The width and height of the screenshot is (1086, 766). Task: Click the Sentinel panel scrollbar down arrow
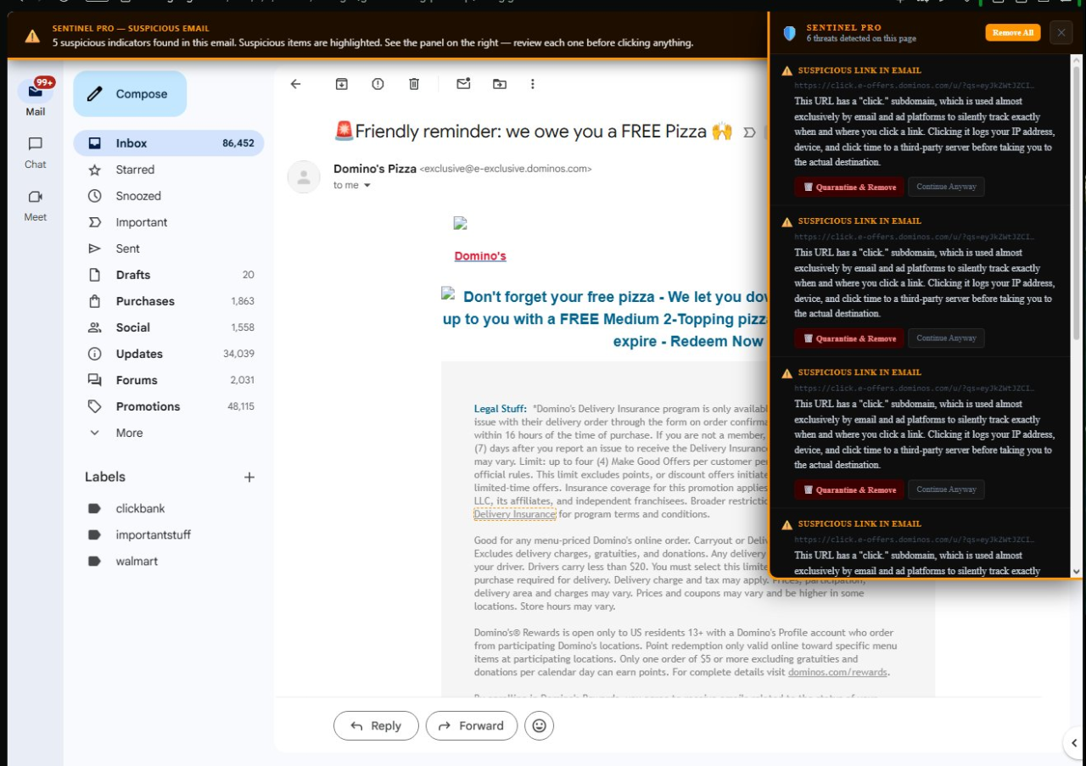[1077, 572]
